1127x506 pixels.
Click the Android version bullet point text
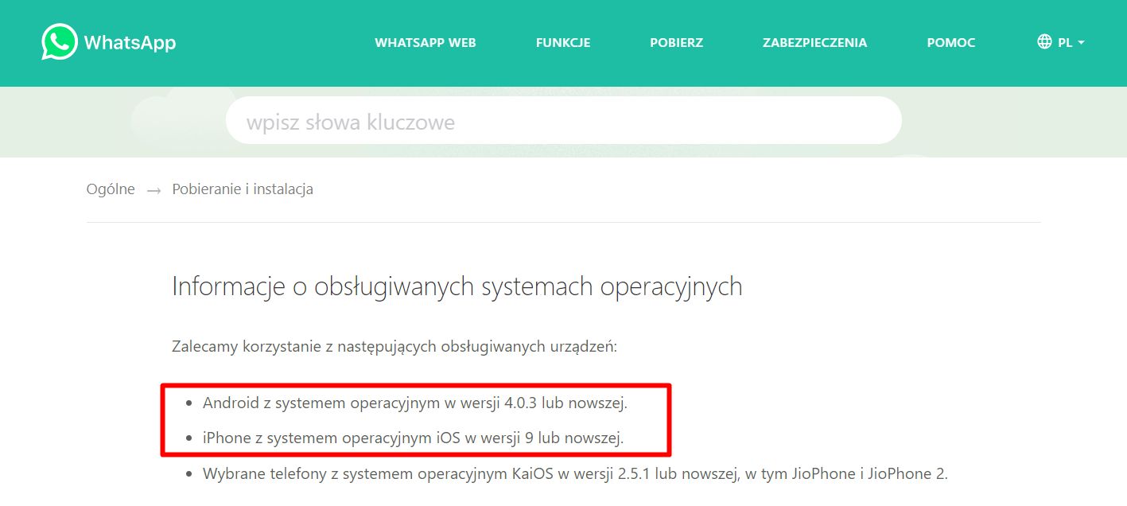point(414,403)
